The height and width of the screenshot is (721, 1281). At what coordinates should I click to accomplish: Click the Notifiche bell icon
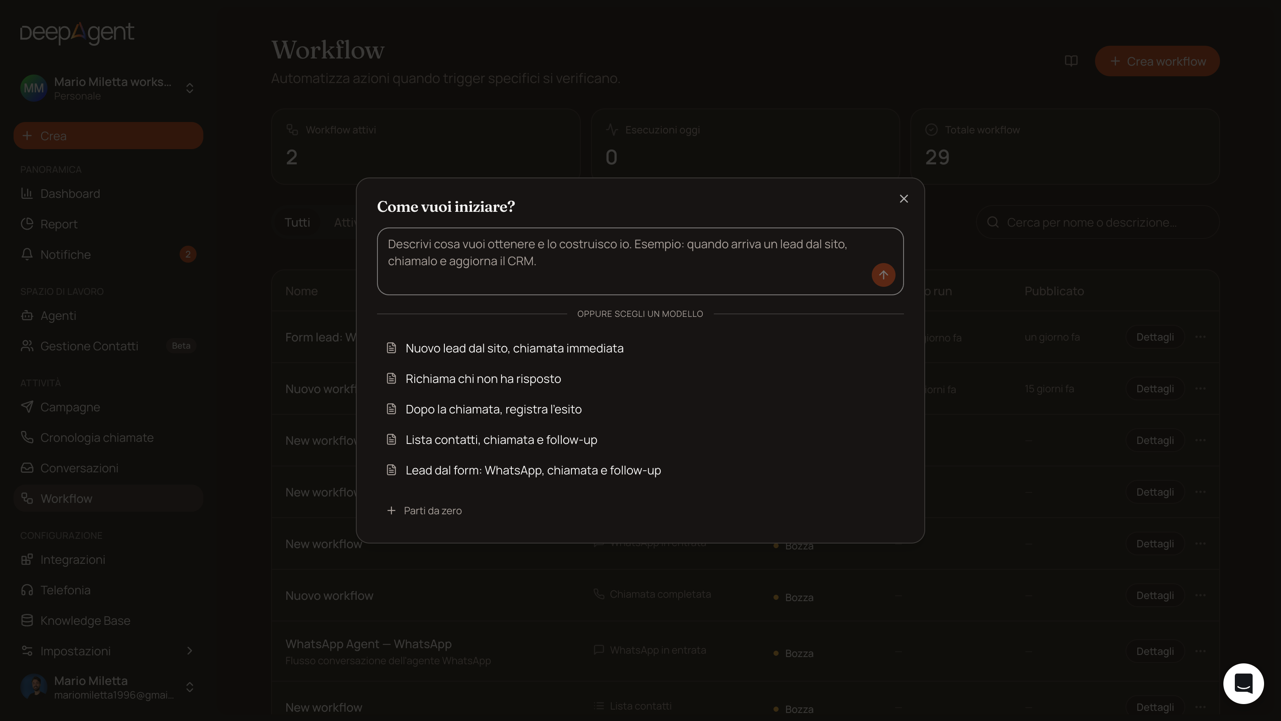[x=27, y=254]
